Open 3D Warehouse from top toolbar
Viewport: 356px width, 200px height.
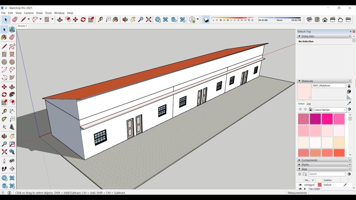pyautogui.click(x=158, y=19)
